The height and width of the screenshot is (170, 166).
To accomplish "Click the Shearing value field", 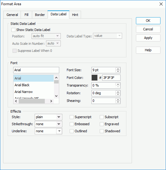I will (103, 101).
